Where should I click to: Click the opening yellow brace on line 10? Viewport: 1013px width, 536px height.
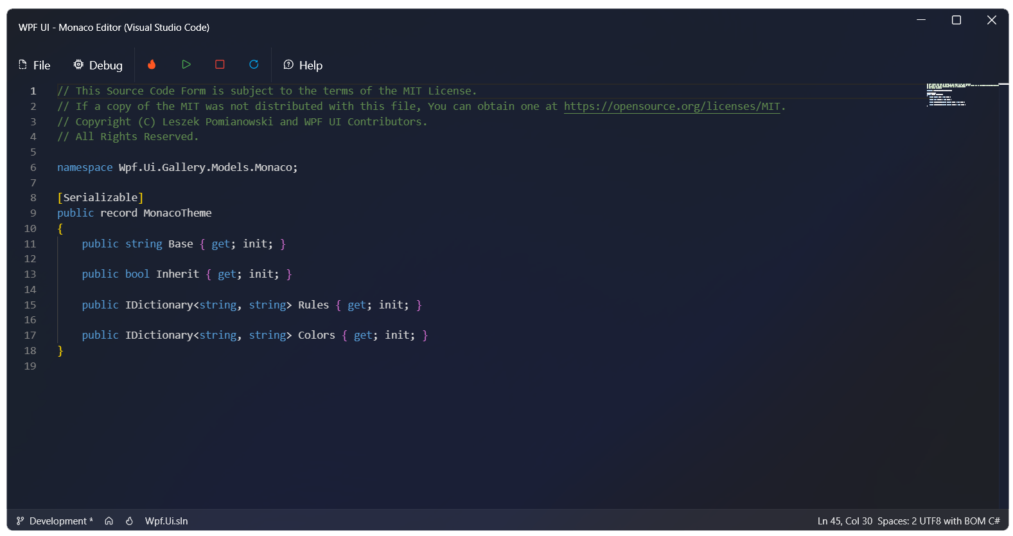[60, 228]
